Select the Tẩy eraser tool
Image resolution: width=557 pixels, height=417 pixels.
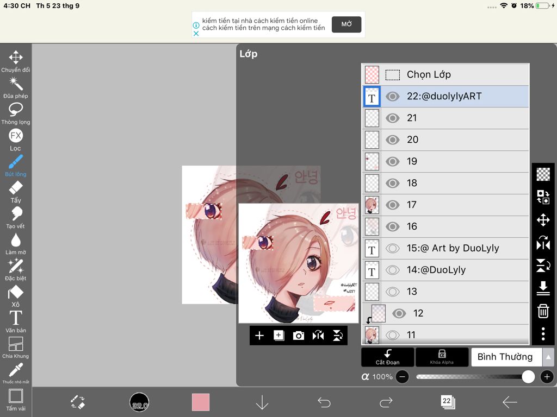click(x=16, y=192)
